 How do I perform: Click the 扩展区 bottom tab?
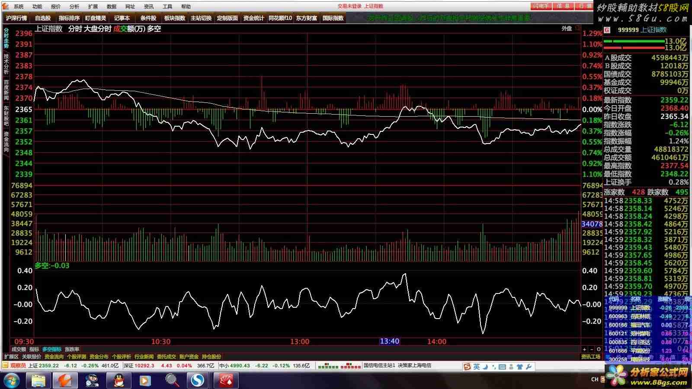click(11, 357)
